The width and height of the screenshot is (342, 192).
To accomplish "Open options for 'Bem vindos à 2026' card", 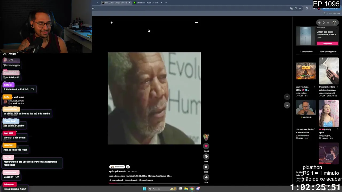I will tap(314, 87).
